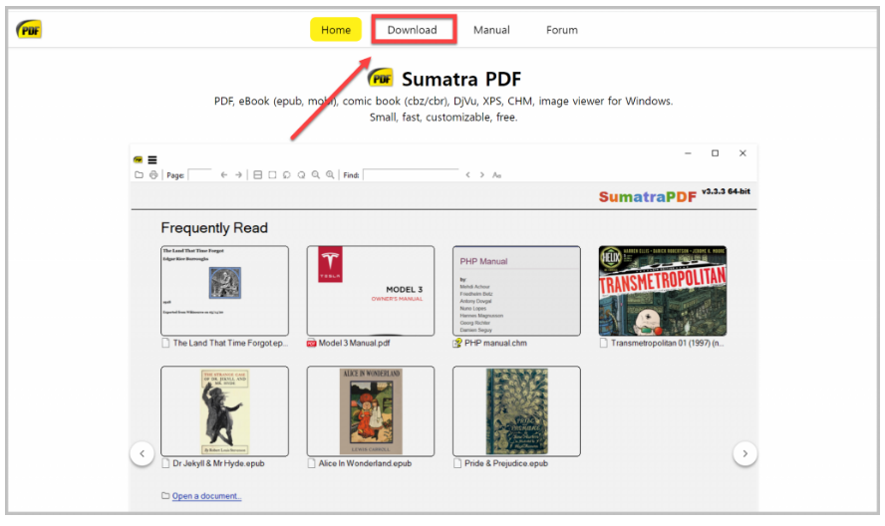This screenshot has height=526, width=885.
Task: Rotate right using the toolbar icon
Action: [x=301, y=175]
